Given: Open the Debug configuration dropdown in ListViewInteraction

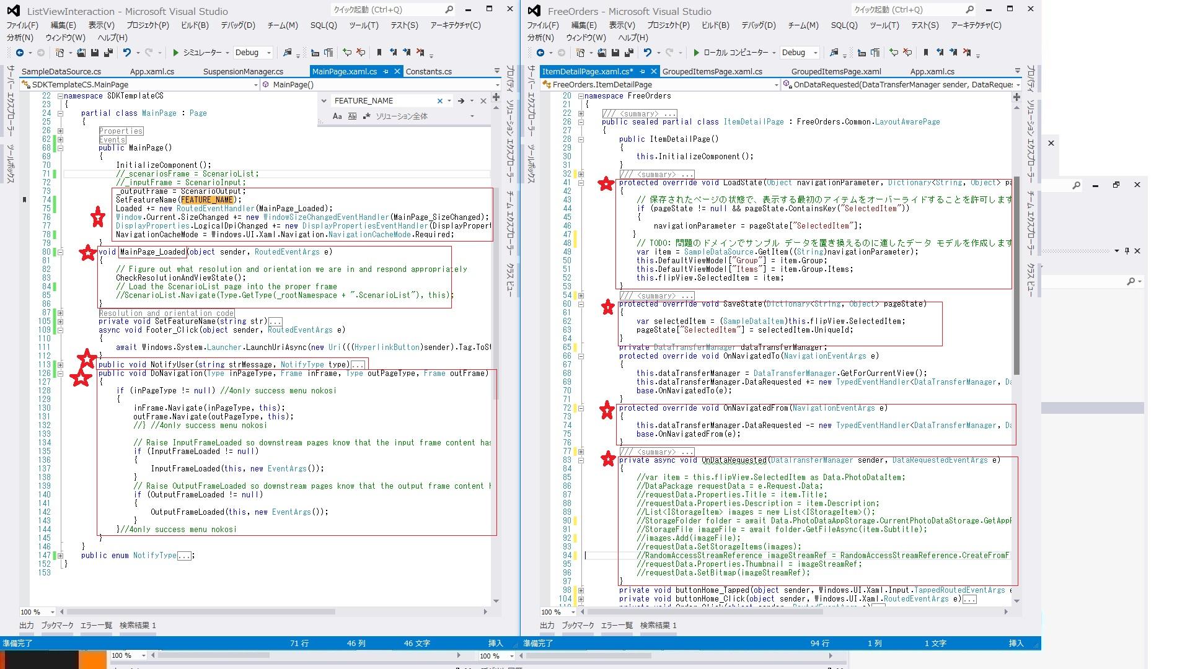Looking at the screenshot, I should click(268, 53).
